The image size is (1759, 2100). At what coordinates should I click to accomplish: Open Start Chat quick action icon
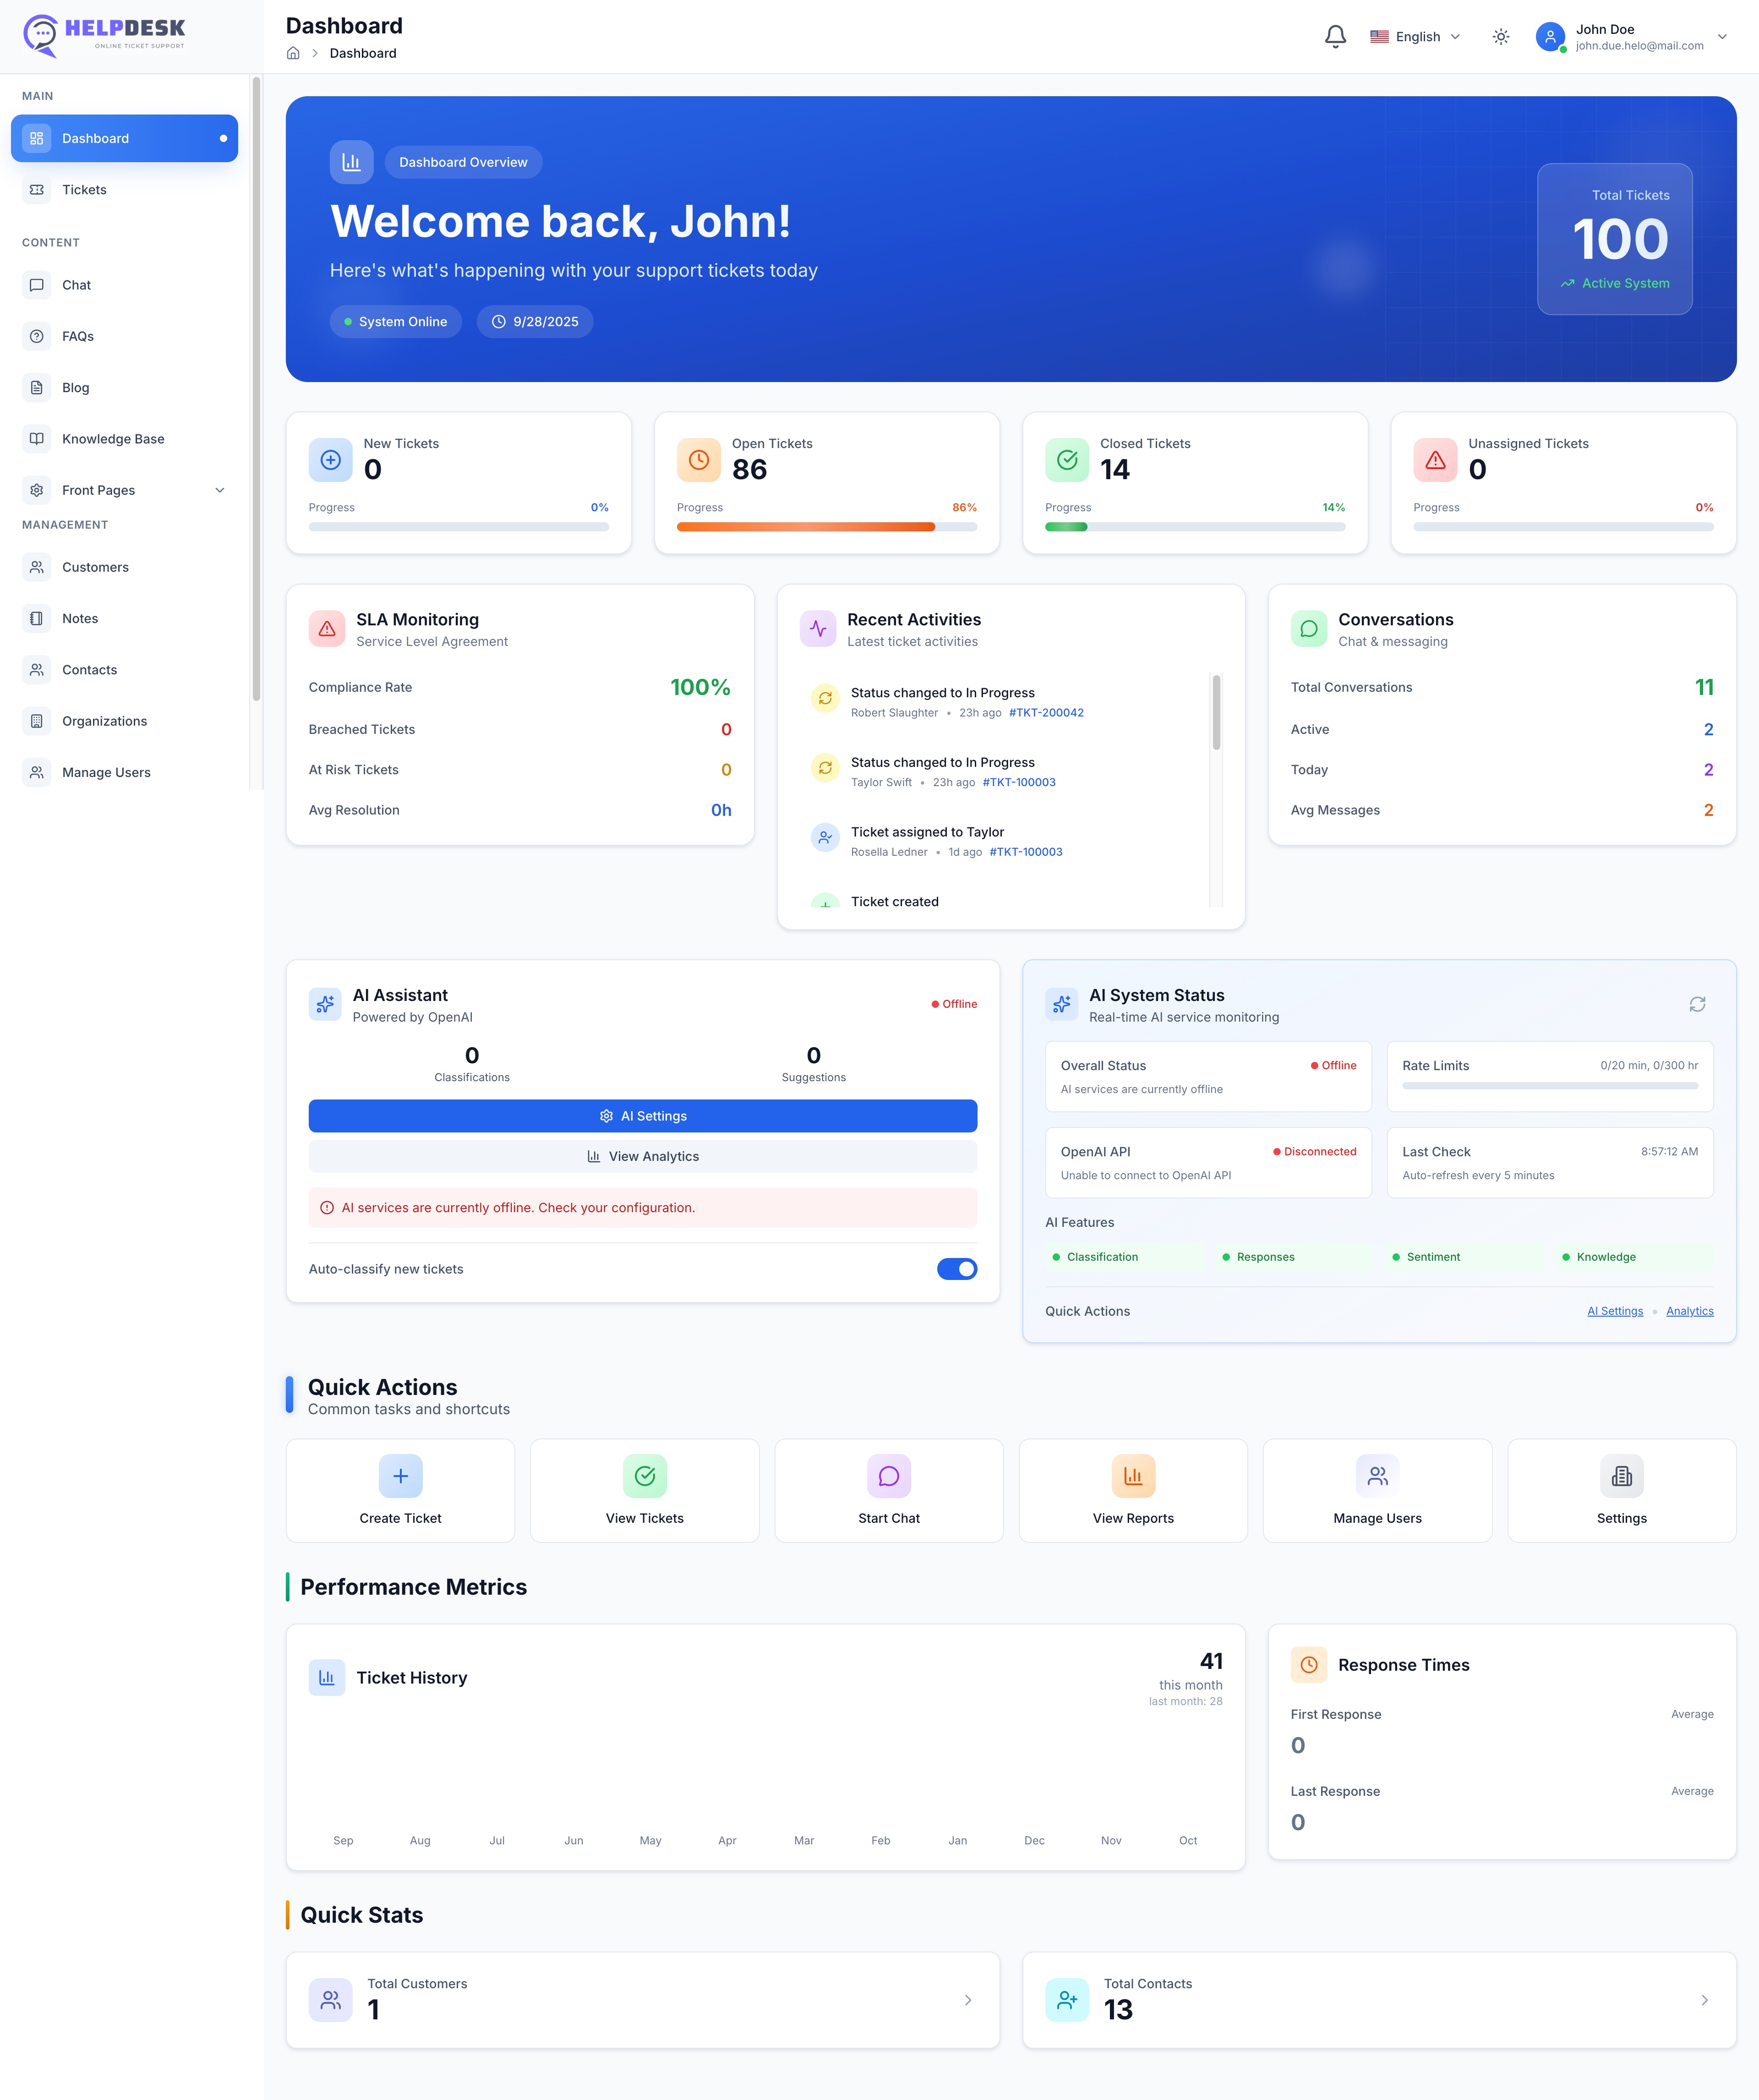tap(888, 1475)
